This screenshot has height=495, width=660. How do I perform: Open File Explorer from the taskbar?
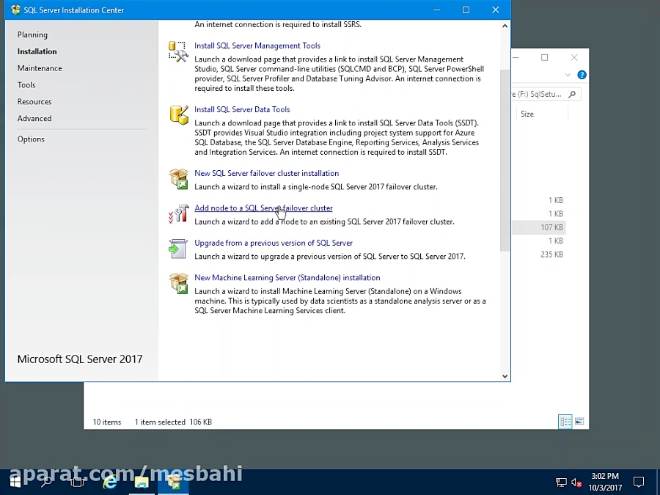click(142, 482)
